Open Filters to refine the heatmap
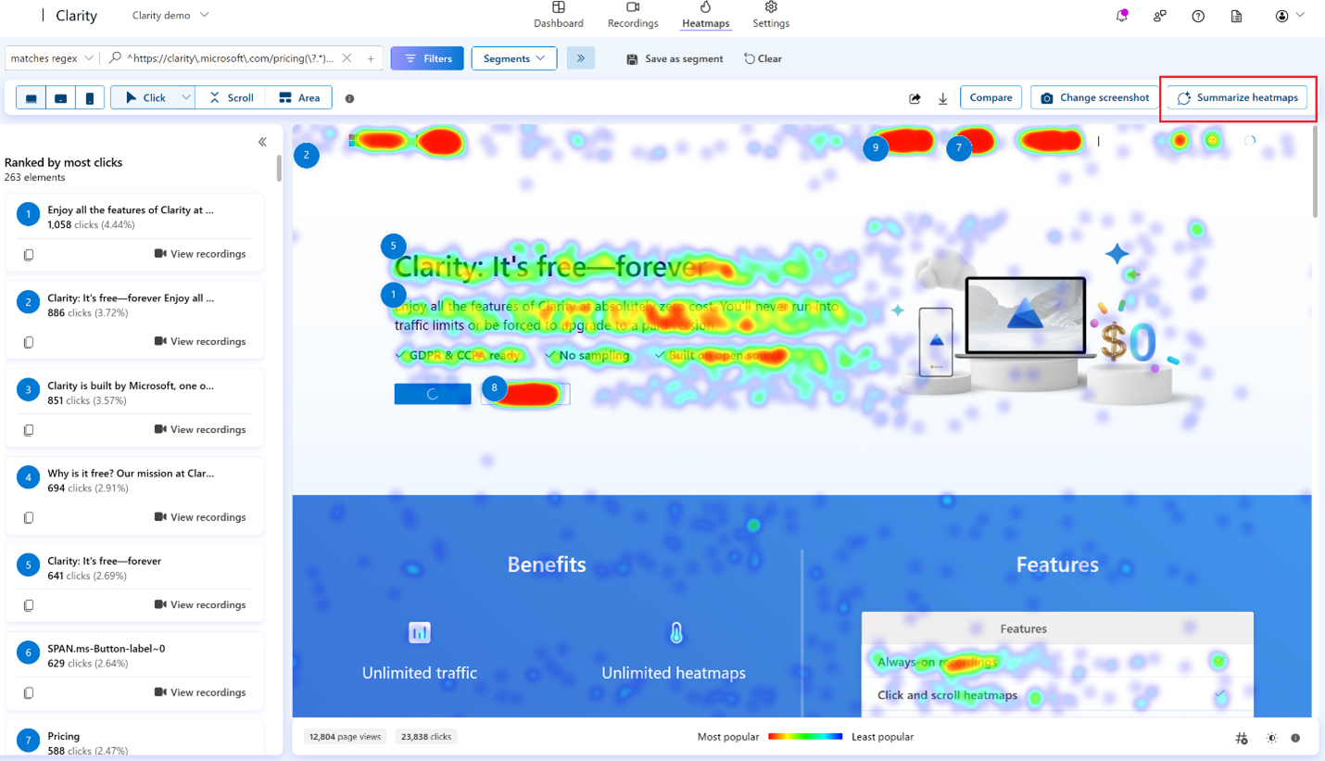This screenshot has width=1325, height=761. (x=426, y=57)
